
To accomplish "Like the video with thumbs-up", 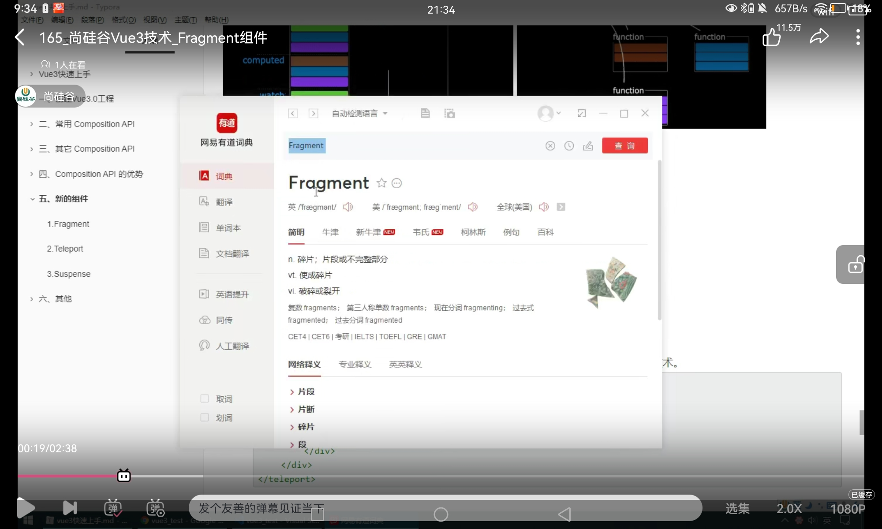I will [772, 37].
